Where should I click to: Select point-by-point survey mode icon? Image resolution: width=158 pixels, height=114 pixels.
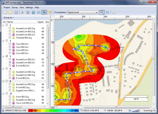[x=39, y=12]
